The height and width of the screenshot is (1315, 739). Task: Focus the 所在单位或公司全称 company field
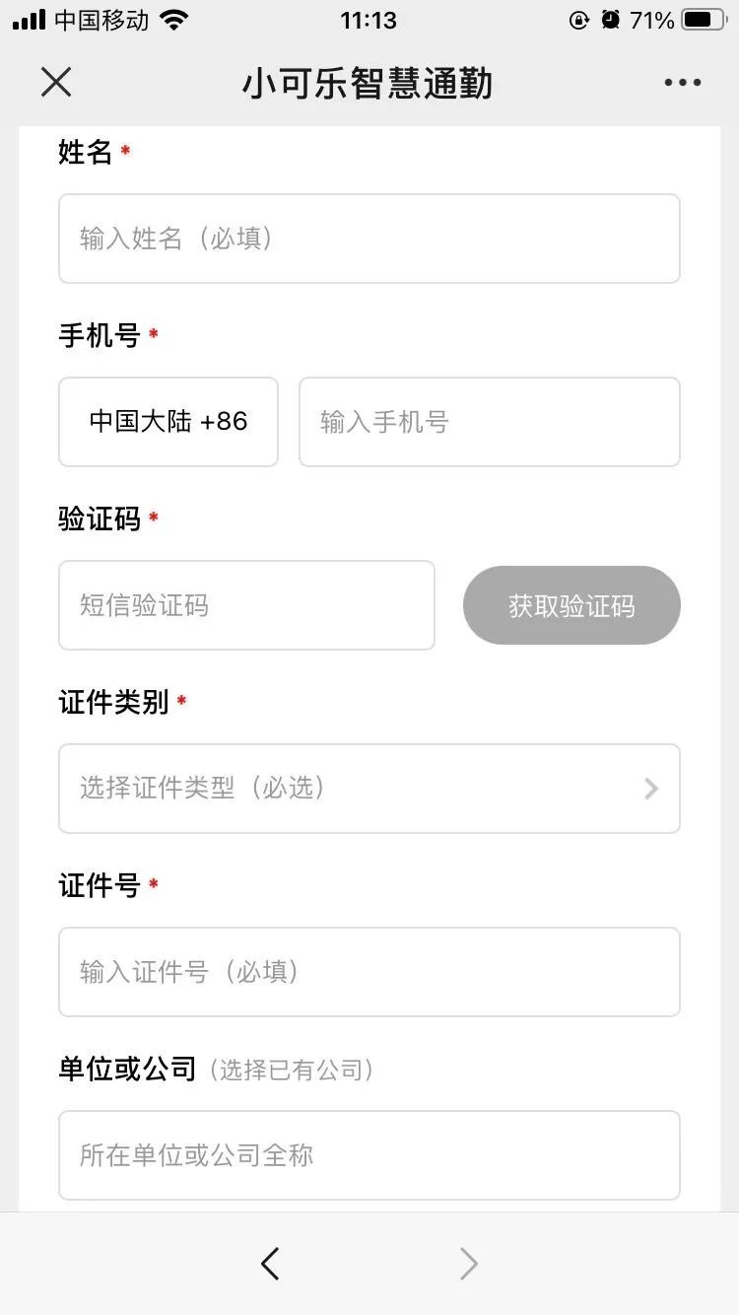[x=369, y=1155]
